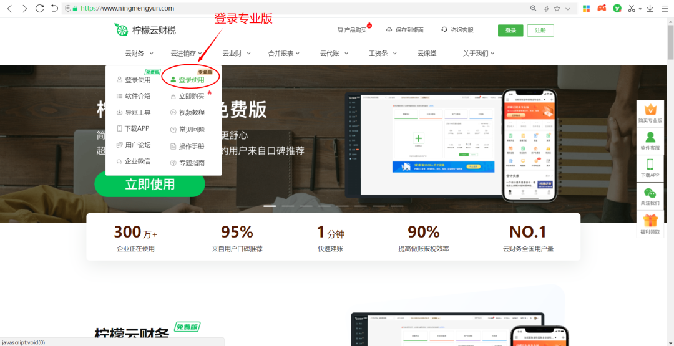Choose 操作手册 in dropdown menu
Screen dimensions: 674x346
point(187,147)
